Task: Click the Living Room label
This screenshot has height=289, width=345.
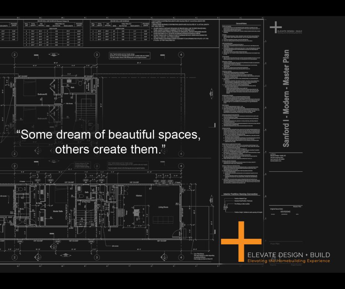Action: coord(163,207)
